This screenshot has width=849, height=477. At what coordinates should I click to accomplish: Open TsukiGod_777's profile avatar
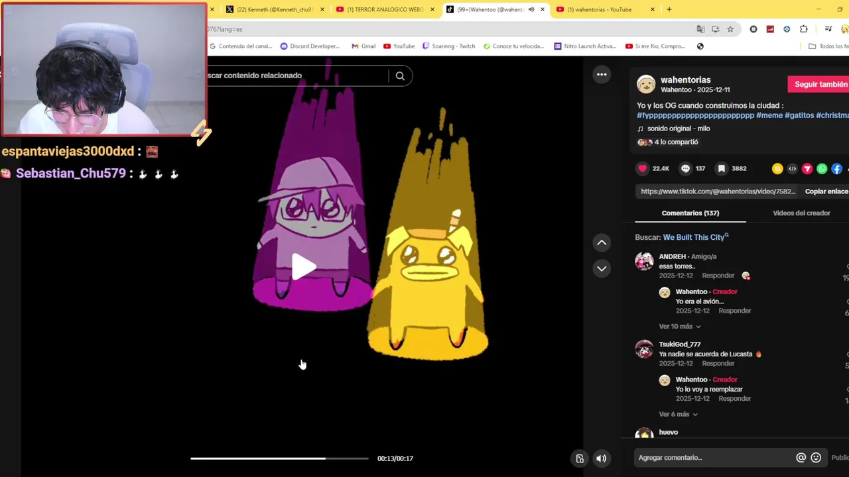point(644,349)
